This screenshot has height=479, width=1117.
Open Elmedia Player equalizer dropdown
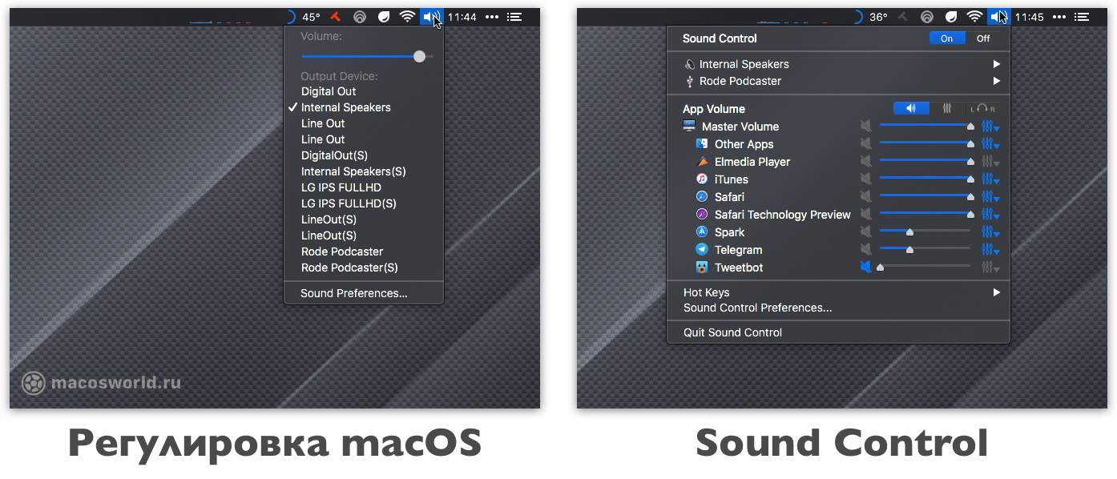point(991,162)
